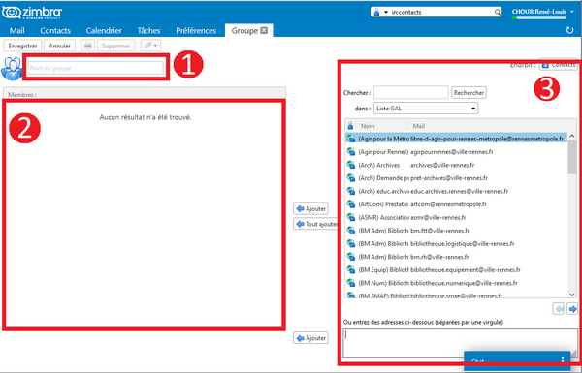Click the Supprimer button
Screen dimensions: 582x373
(115, 46)
